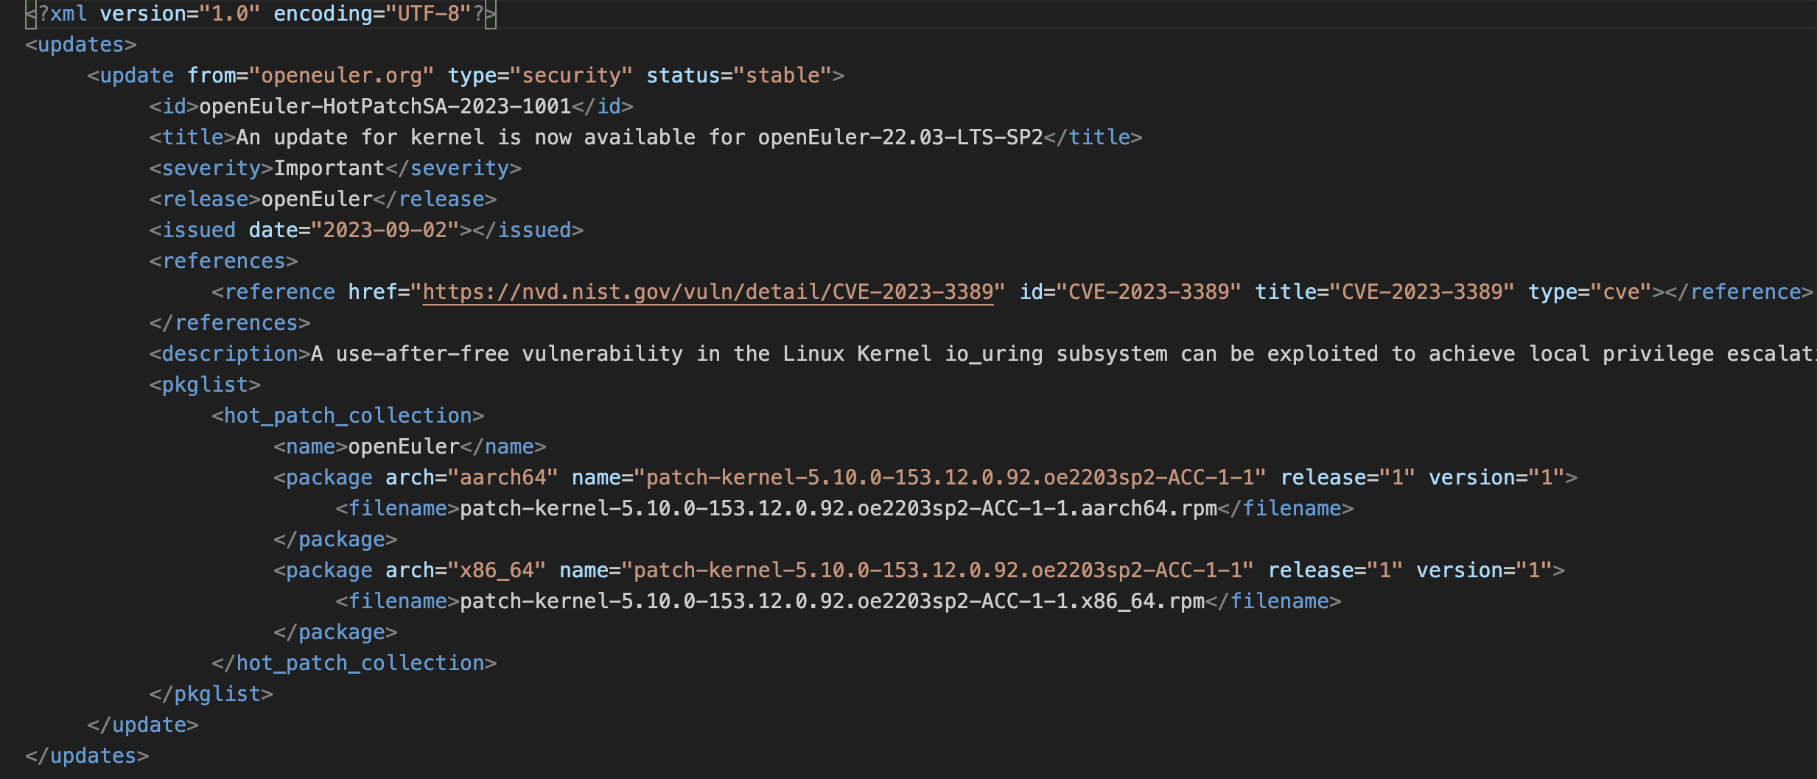Click the aarch64.rpm filename text

point(838,509)
